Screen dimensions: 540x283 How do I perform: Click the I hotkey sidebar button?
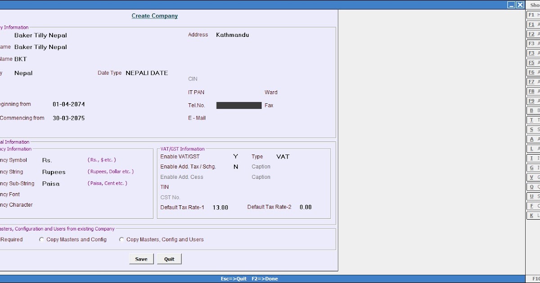pos(533,158)
